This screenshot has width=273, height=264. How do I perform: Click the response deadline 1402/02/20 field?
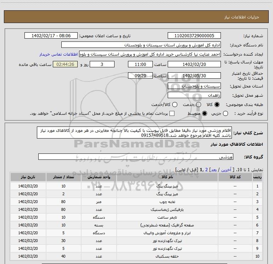194,64
